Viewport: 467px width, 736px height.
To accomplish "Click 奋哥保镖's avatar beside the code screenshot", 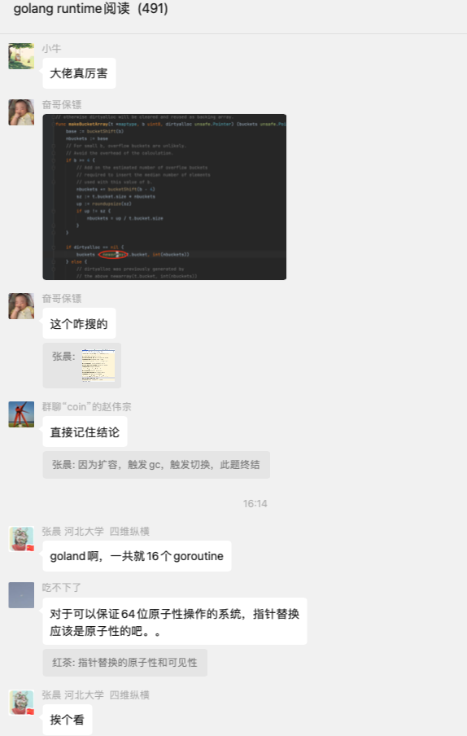I will 21,112.
